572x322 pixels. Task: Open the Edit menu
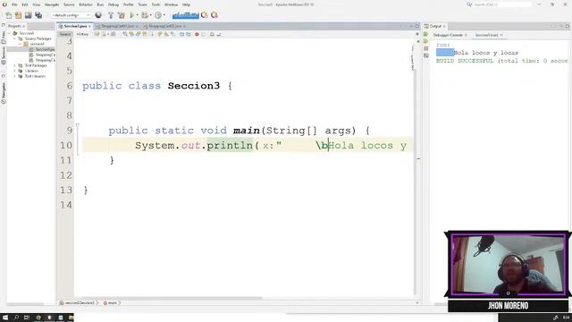(25, 4)
